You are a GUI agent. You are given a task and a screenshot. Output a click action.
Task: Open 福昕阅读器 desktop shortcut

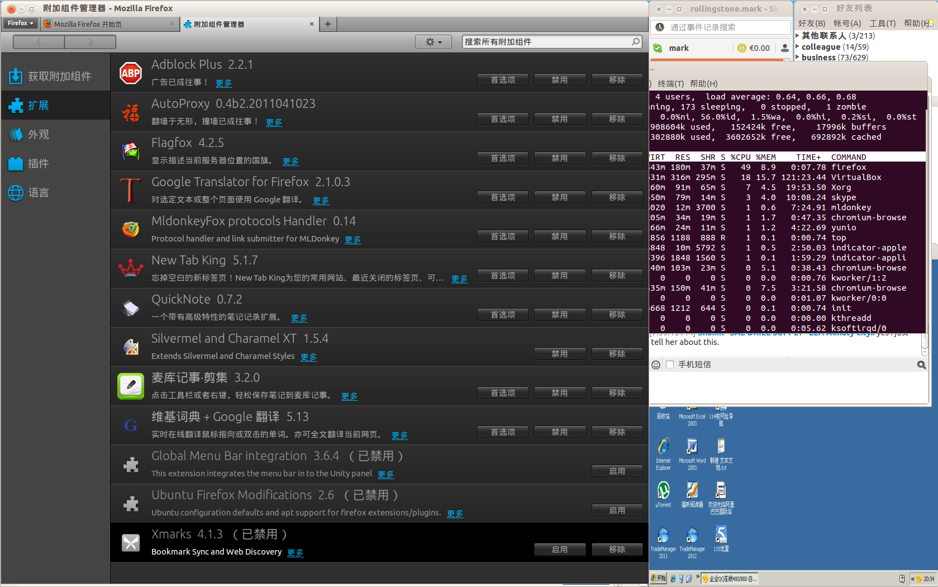(x=692, y=495)
